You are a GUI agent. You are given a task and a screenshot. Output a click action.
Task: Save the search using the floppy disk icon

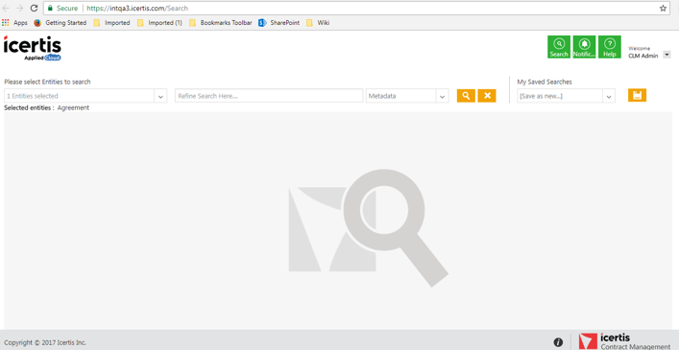[637, 96]
